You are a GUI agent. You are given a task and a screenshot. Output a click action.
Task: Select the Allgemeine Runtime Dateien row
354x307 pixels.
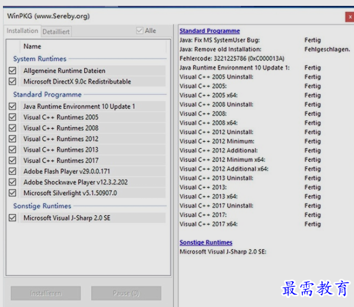click(93, 71)
